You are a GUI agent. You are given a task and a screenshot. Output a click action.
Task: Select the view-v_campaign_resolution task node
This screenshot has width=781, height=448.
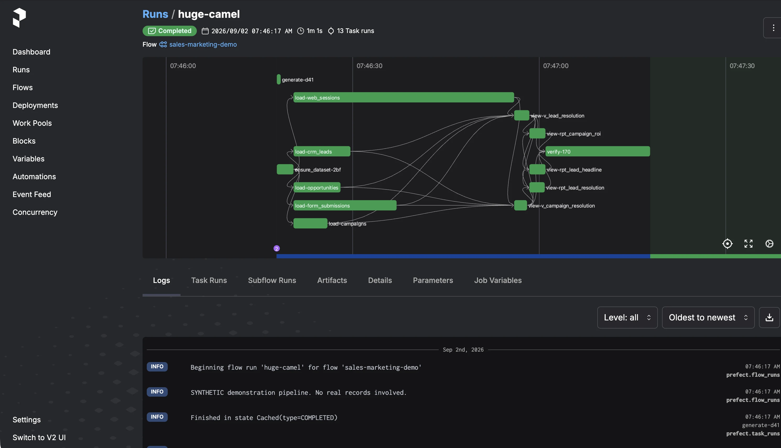[x=520, y=206]
